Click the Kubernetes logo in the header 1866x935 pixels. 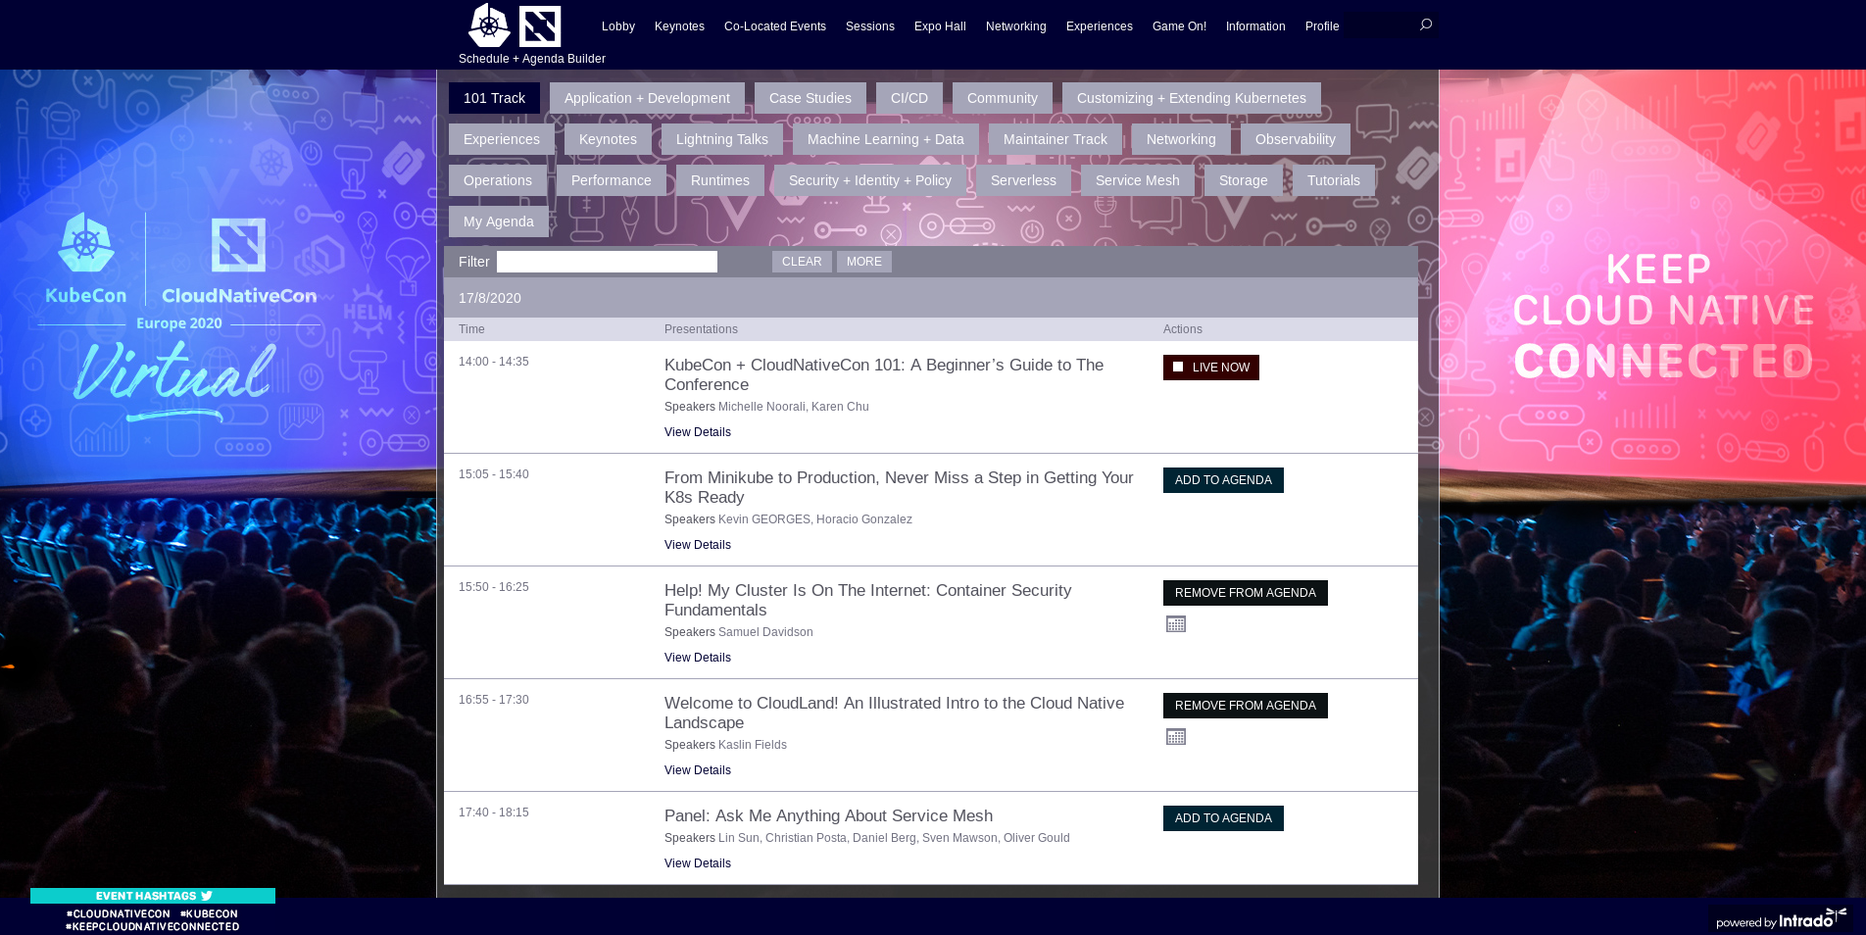[489, 25]
